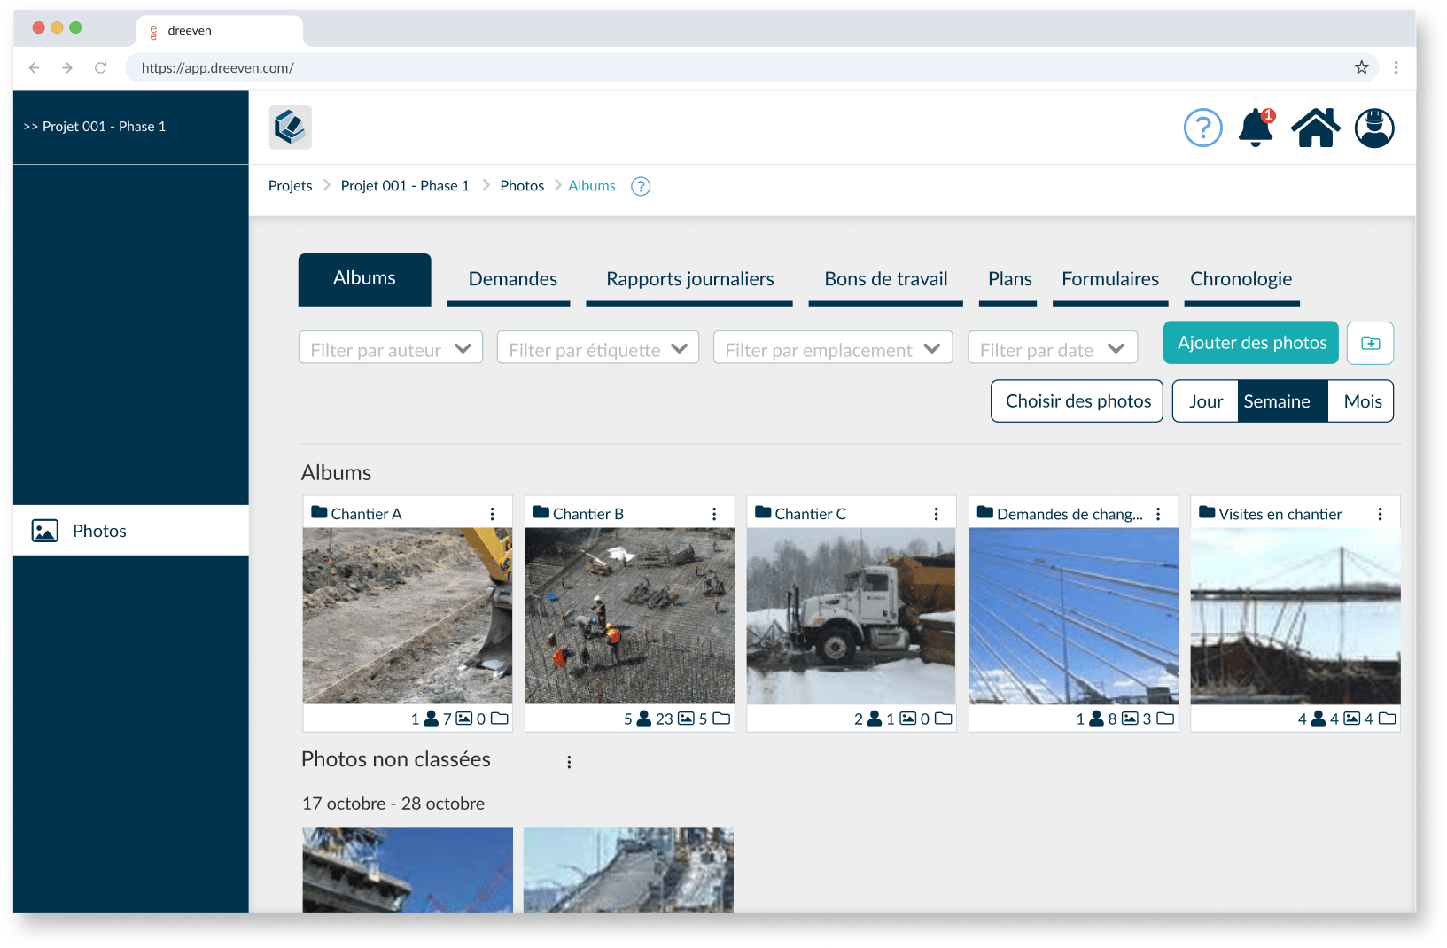The width and height of the screenshot is (1447, 948).
Task: Open browser three-dot menu
Action: tap(1396, 67)
